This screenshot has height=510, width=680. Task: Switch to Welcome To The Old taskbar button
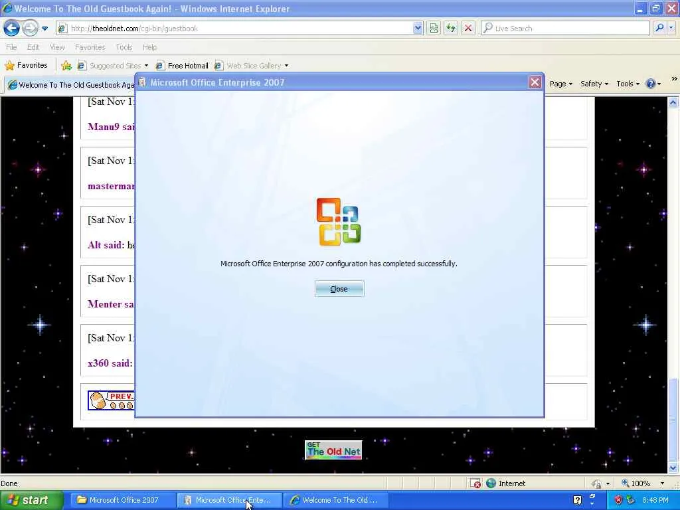[336, 500]
